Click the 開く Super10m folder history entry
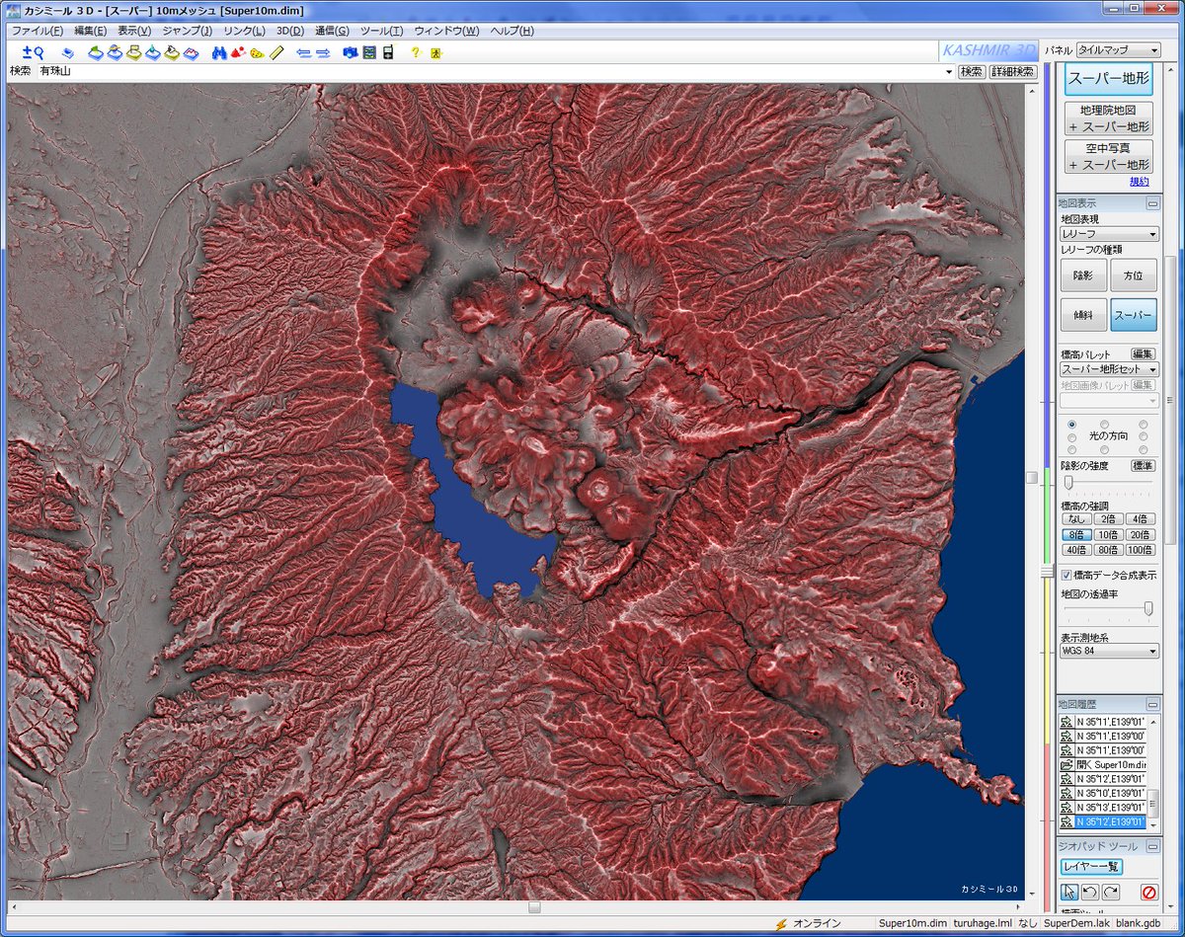The width and height of the screenshot is (1185, 937). click(1102, 764)
